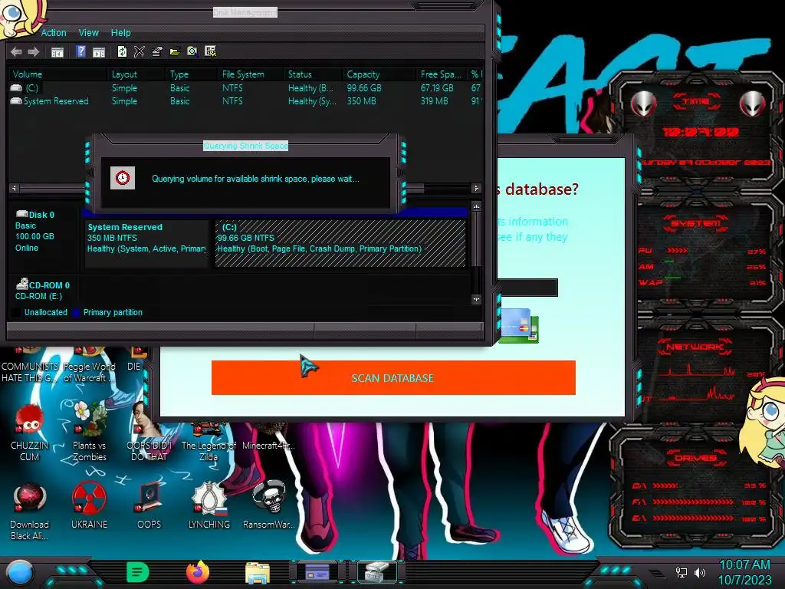Click the volume speaker tray icon
This screenshot has height=589, width=785.
[699, 572]
